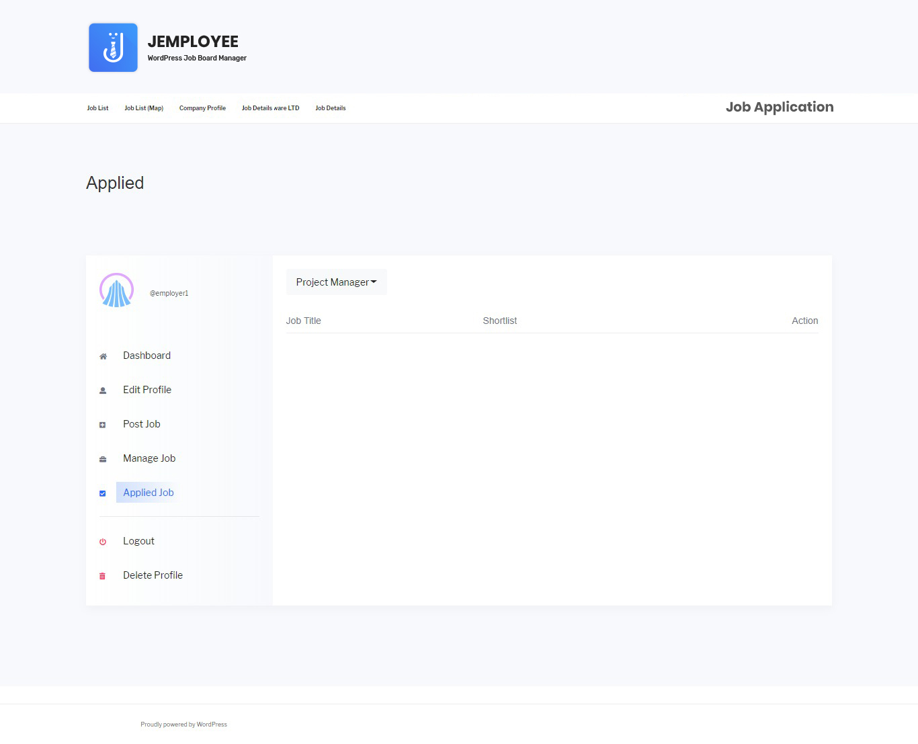Click the Job Title column header
The image size is (918, 744).
(304, 321)
